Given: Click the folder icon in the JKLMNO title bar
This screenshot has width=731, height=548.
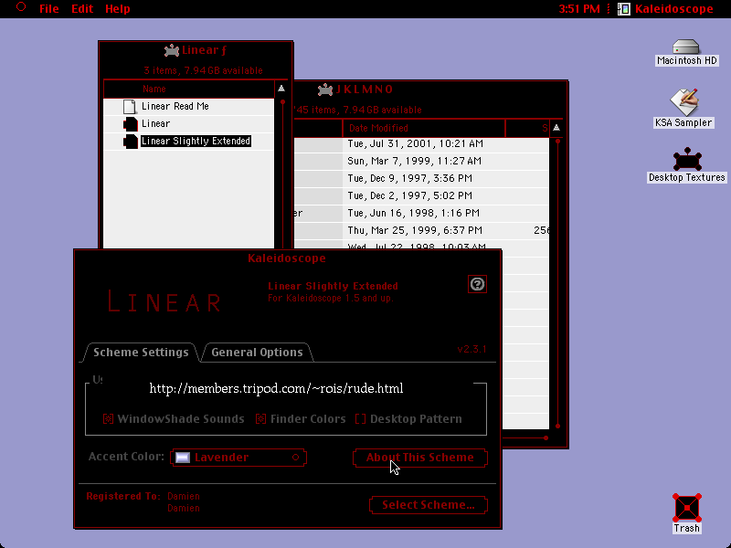Looking at the screenshot, I should 325,90.
